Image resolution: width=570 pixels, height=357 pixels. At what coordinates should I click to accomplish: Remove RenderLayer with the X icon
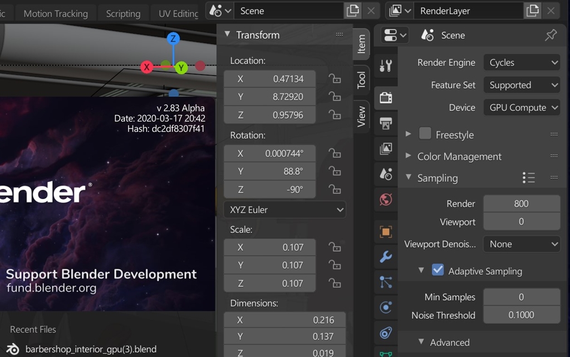click(551, 11)
